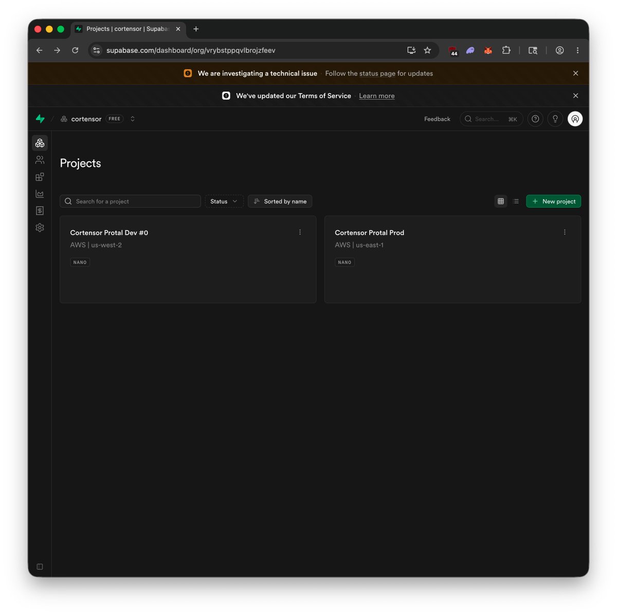Screen dimensions: 617x614
Task: Click the Projects page heading
Action: click(81, 163)
